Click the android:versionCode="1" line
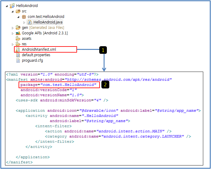Screen dimensions: 211x169 (49, 90)
